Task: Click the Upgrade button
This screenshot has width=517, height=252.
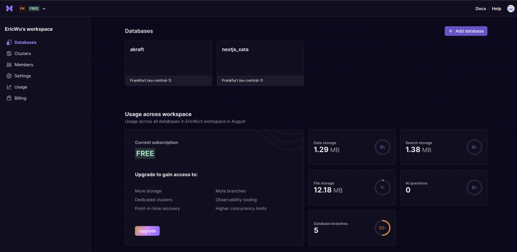Action: (147, 231)
